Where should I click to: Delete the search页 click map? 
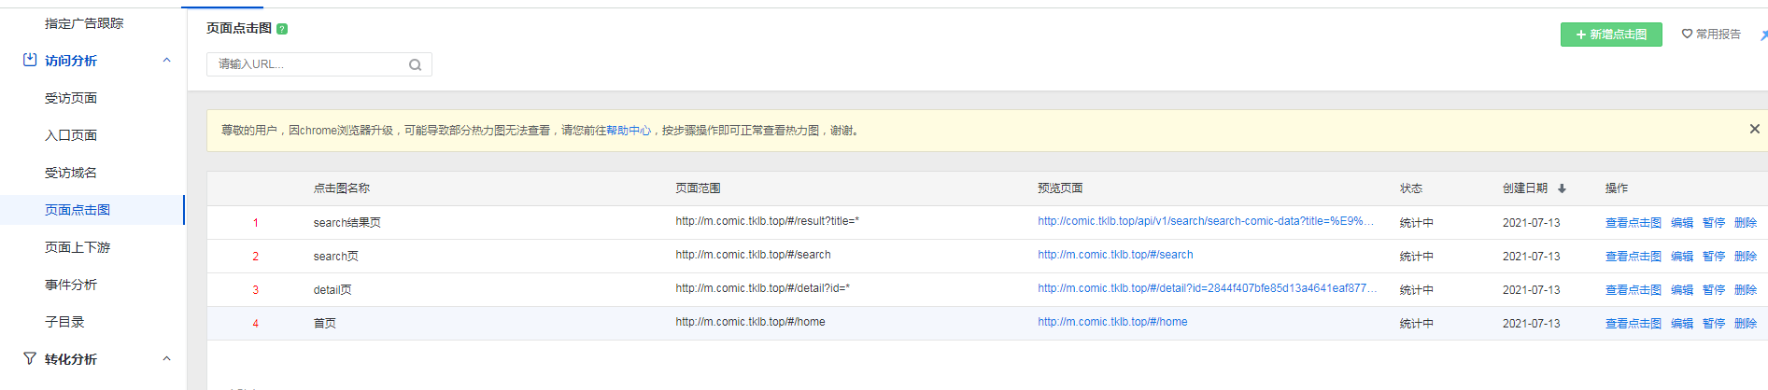click(1745, 257)
